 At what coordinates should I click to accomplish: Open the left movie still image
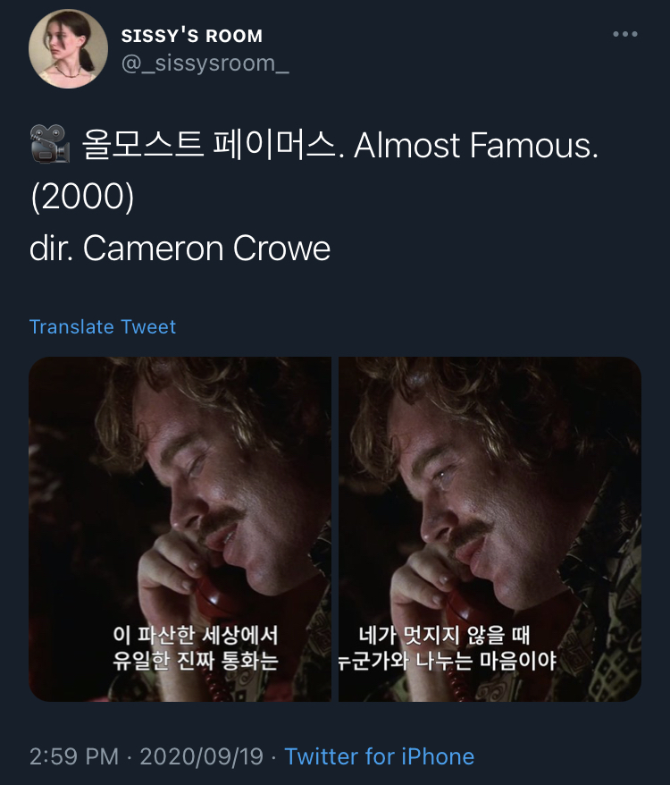[180, 529]
